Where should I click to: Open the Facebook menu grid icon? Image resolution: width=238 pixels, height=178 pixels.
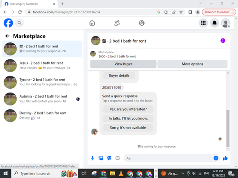[x=203, y=23]
